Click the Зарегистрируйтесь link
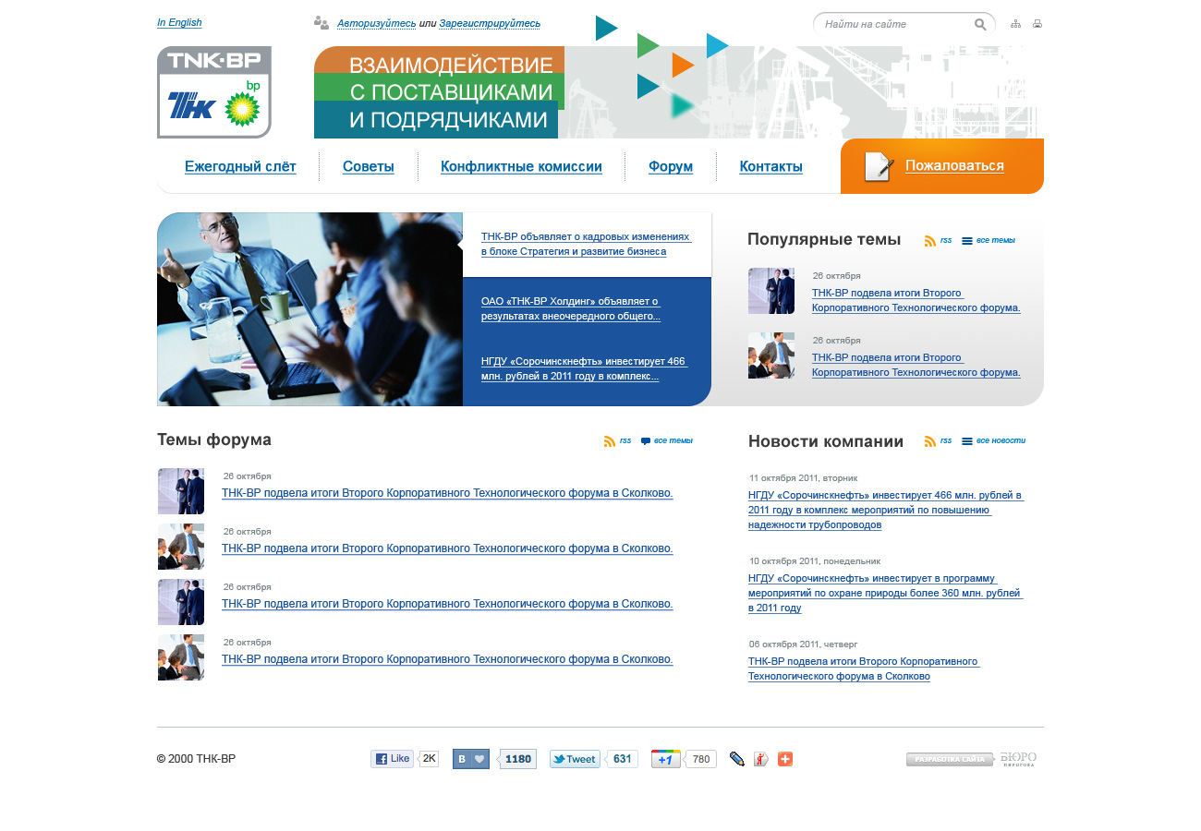 point(490,23)
